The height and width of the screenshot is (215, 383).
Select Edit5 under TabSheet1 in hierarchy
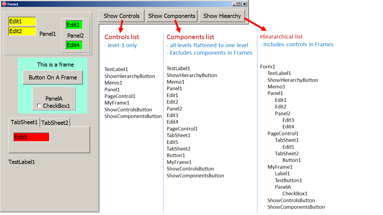(x=288, y=147)
